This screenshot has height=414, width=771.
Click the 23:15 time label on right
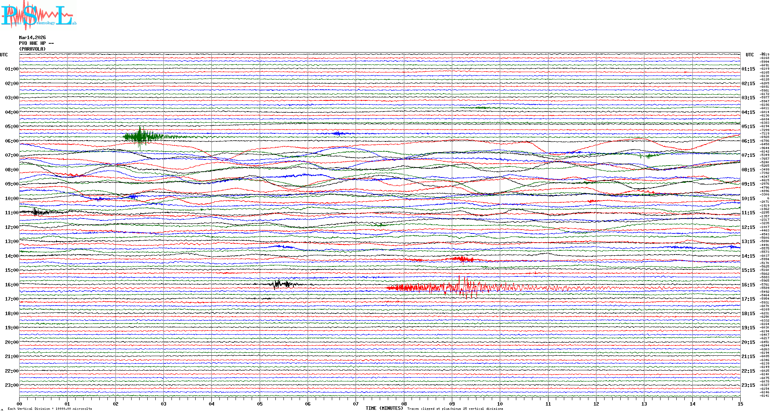click(748, 385)
